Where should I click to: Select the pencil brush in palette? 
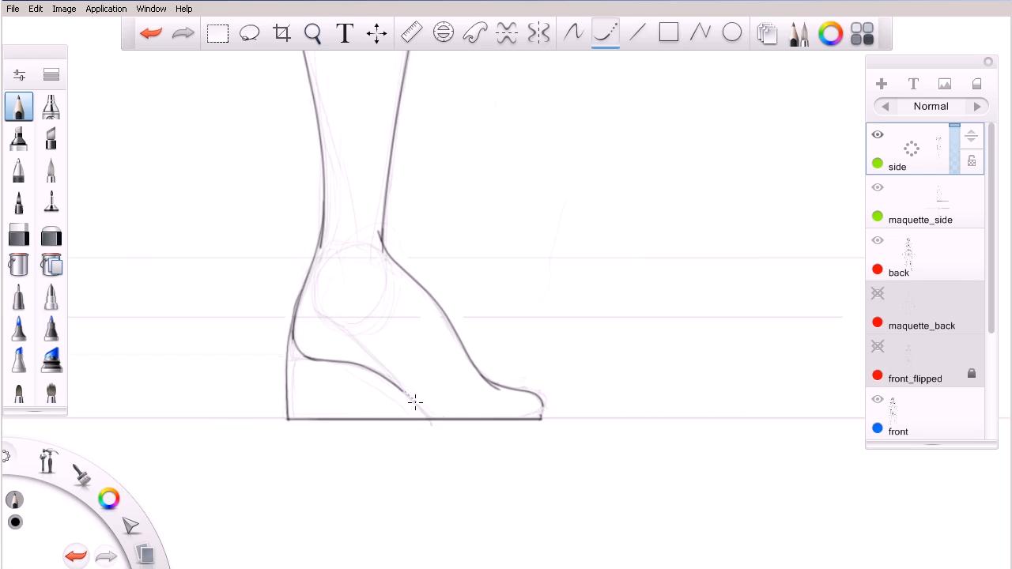[x=19, y=107]
